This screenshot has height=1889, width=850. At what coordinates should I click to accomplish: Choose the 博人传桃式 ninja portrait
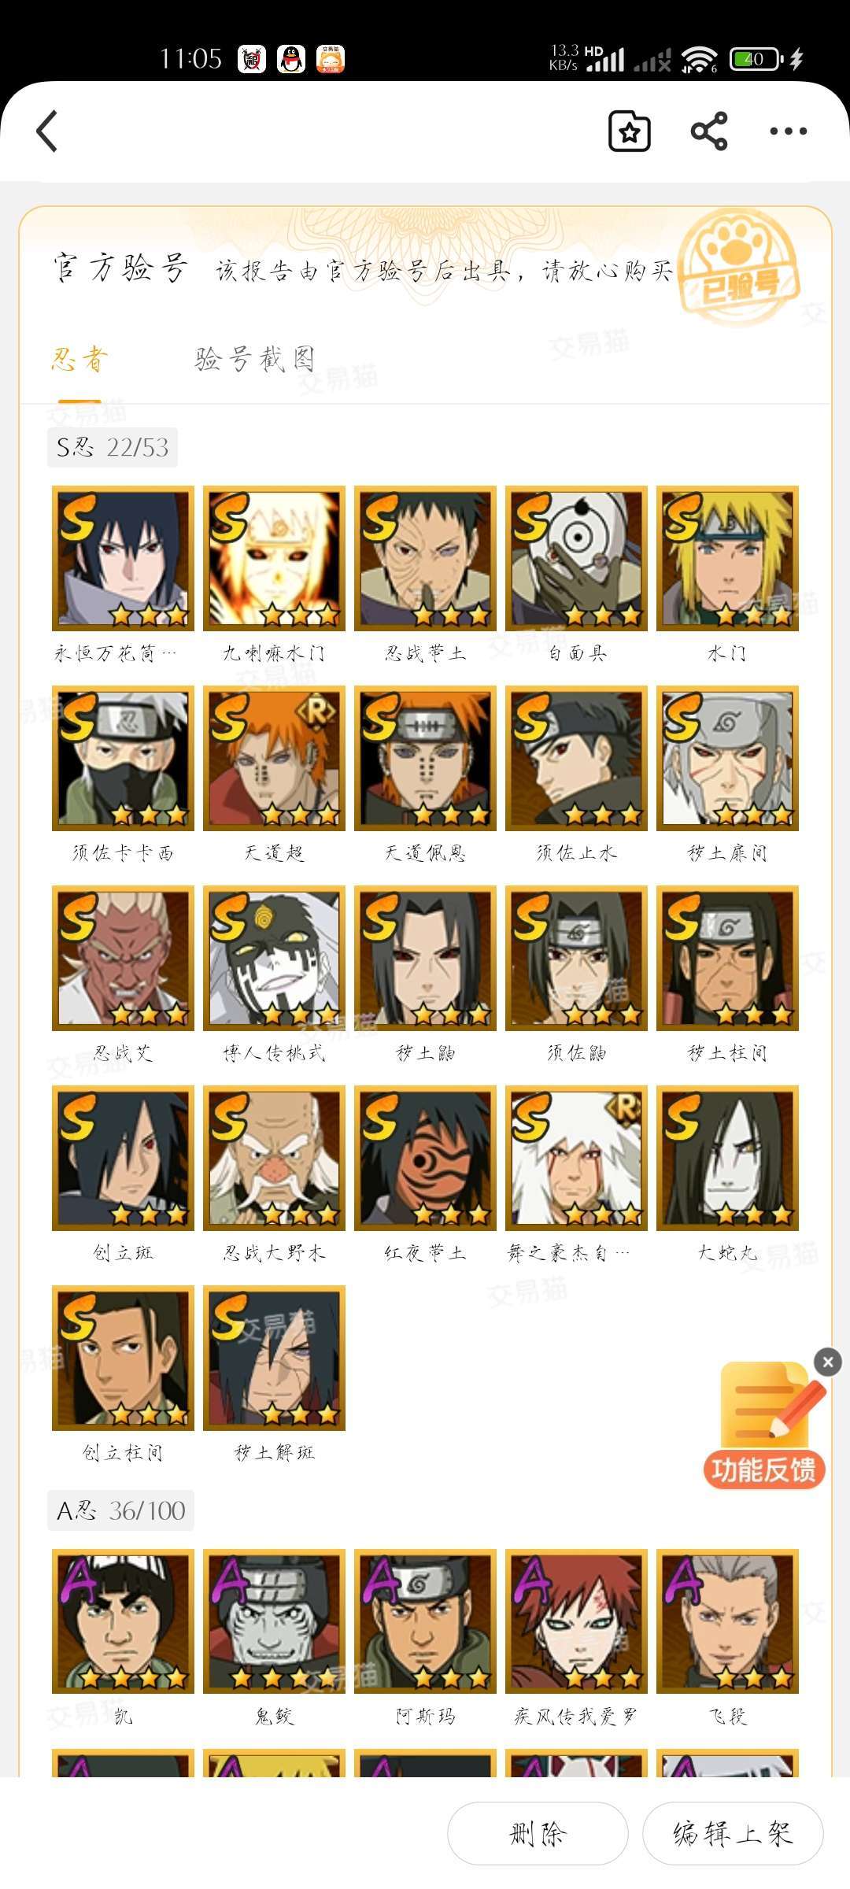pyautogui.click(x=274, y=958)
